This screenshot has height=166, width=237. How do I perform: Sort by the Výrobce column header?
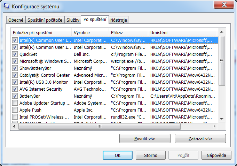point(90,32)
